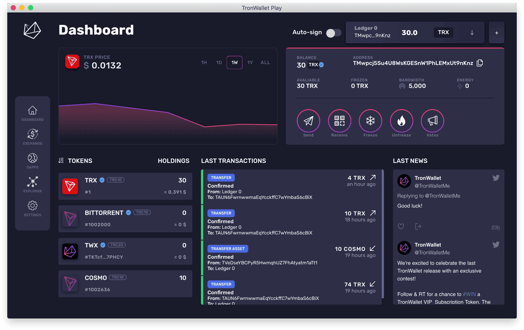Click the Unfreeze flame icon
The height and width of the screenshot is (330, 524).
(x=401, y=121)
